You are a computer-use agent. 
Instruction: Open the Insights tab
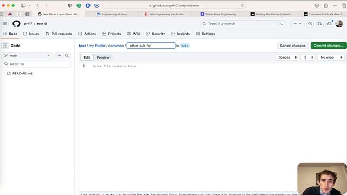[x=181, y=34]
